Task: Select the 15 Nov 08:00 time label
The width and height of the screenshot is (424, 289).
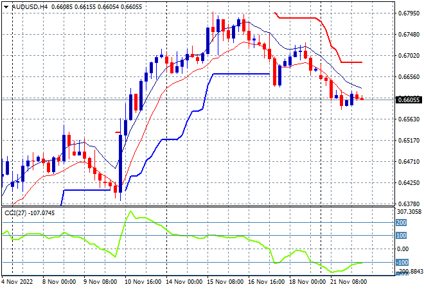Action: [225, 282]
